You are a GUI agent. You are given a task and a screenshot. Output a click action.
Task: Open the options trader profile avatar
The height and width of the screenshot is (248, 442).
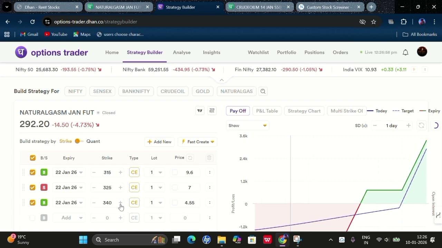point(422,52)
